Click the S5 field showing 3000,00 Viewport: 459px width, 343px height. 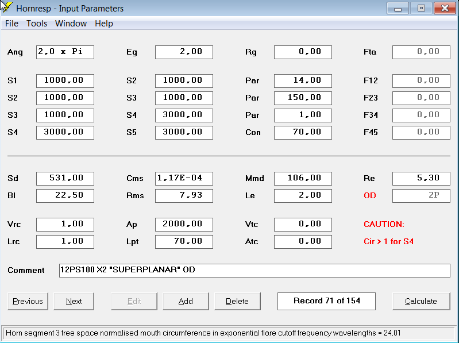[184, 133]
